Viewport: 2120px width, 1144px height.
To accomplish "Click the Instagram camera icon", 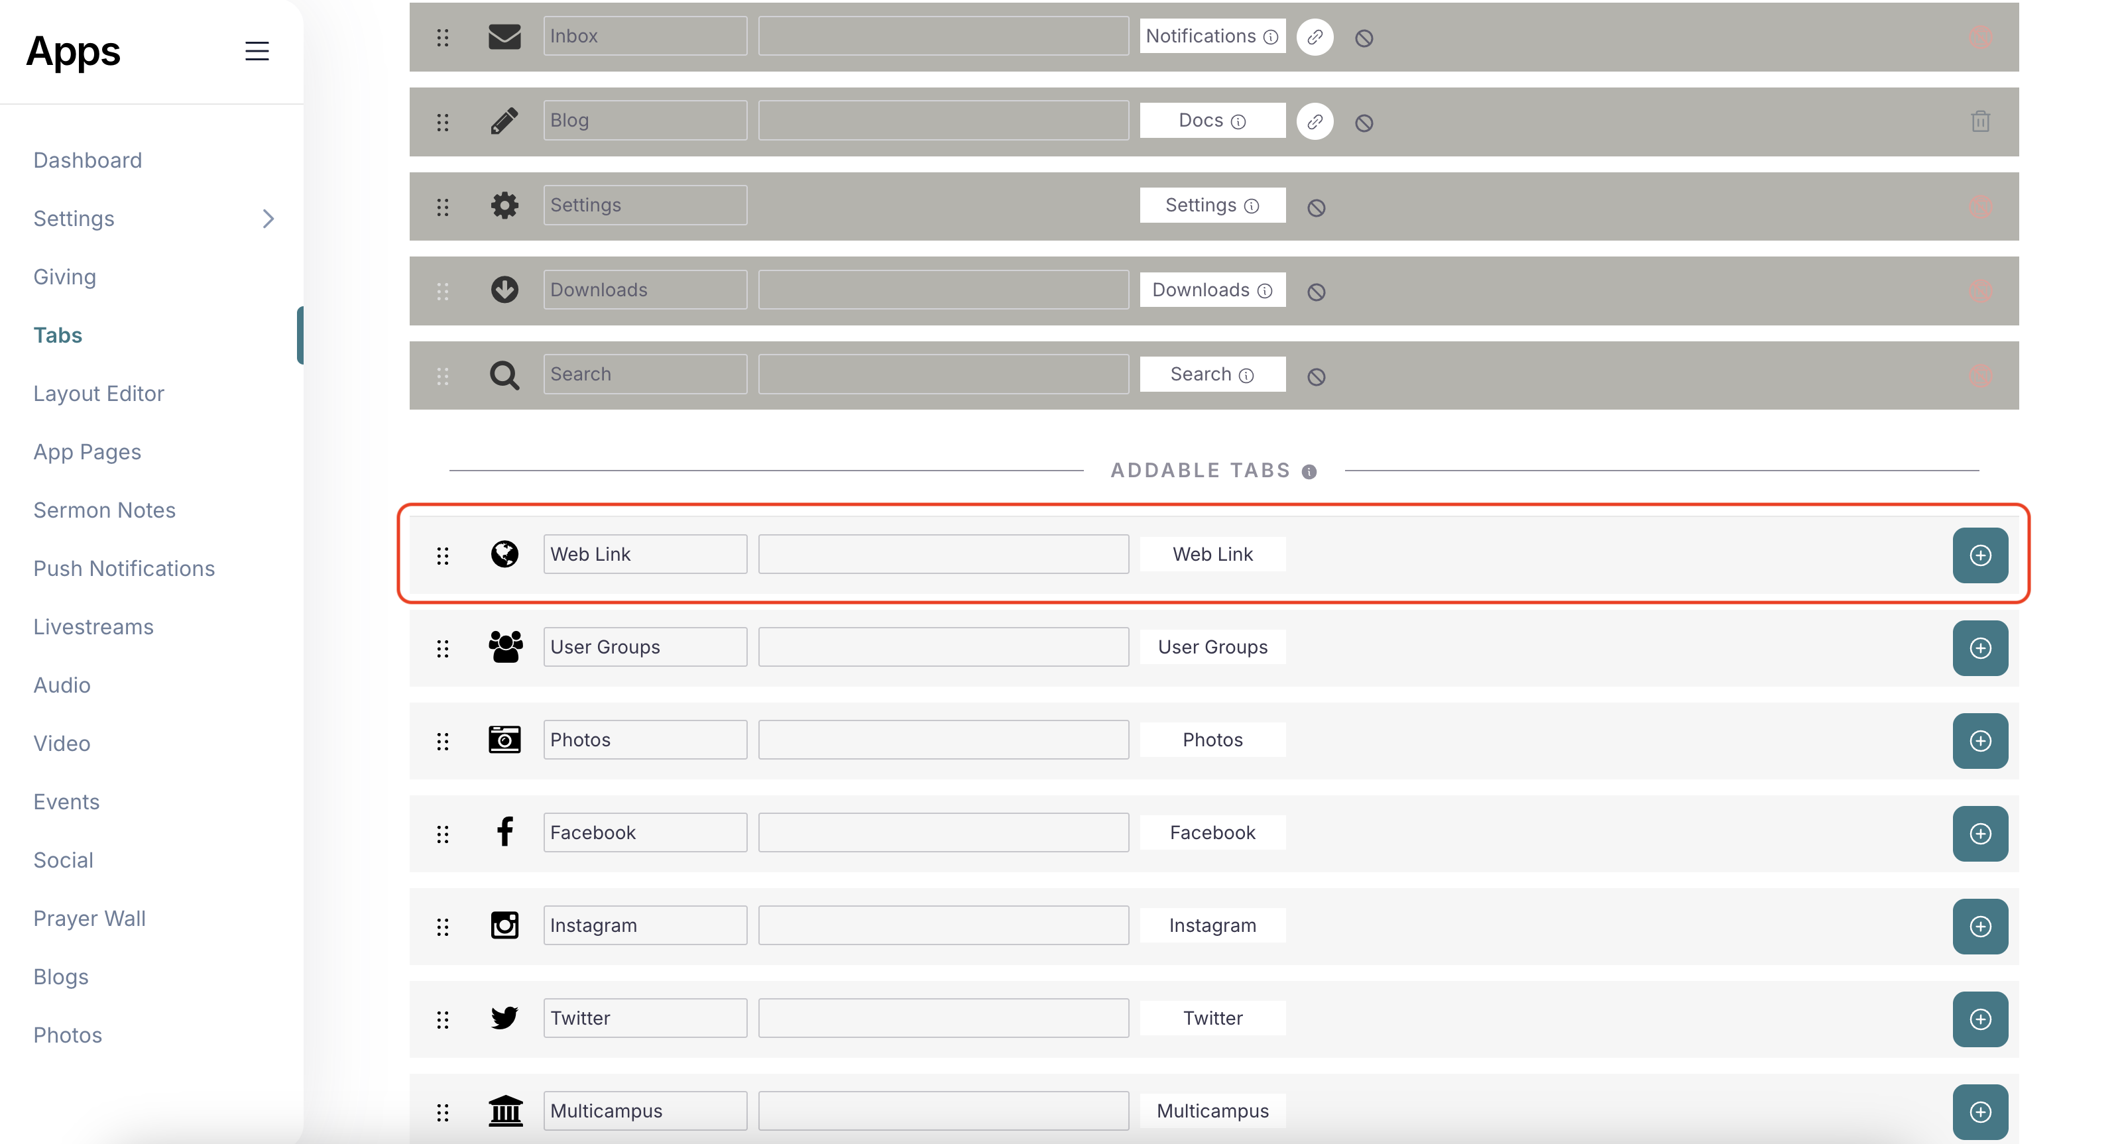I will point(504,925).
